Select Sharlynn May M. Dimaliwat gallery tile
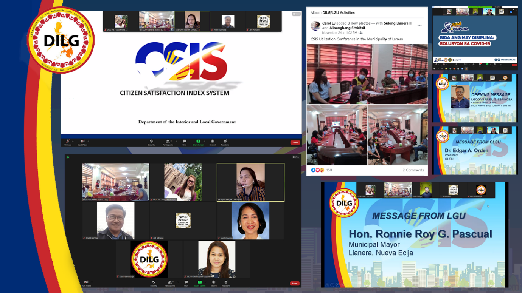Image resolution: width=522 pixels, height=293 pixels. click(x=250, y=182)
